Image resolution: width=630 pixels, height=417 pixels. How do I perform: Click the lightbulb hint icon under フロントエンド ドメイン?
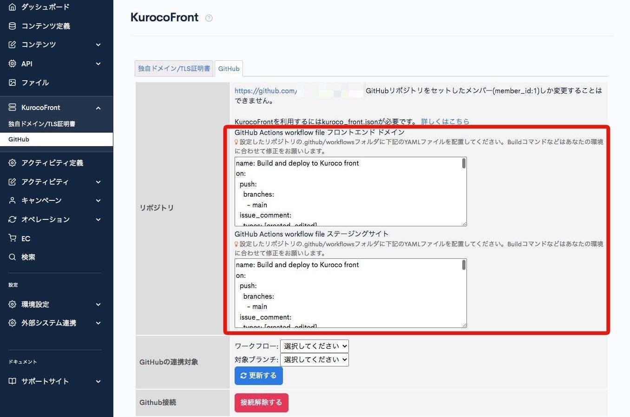236,142
